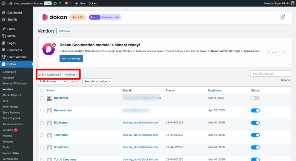The width and height of the screenshot is (296, 161).
Task: Open the comments bubble icon in the admin bar
Action: pos(66,3)
